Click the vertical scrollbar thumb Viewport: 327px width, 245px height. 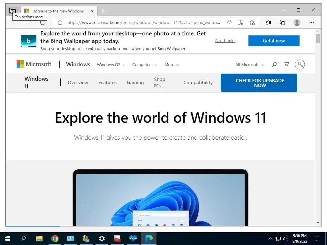(318, 39)
